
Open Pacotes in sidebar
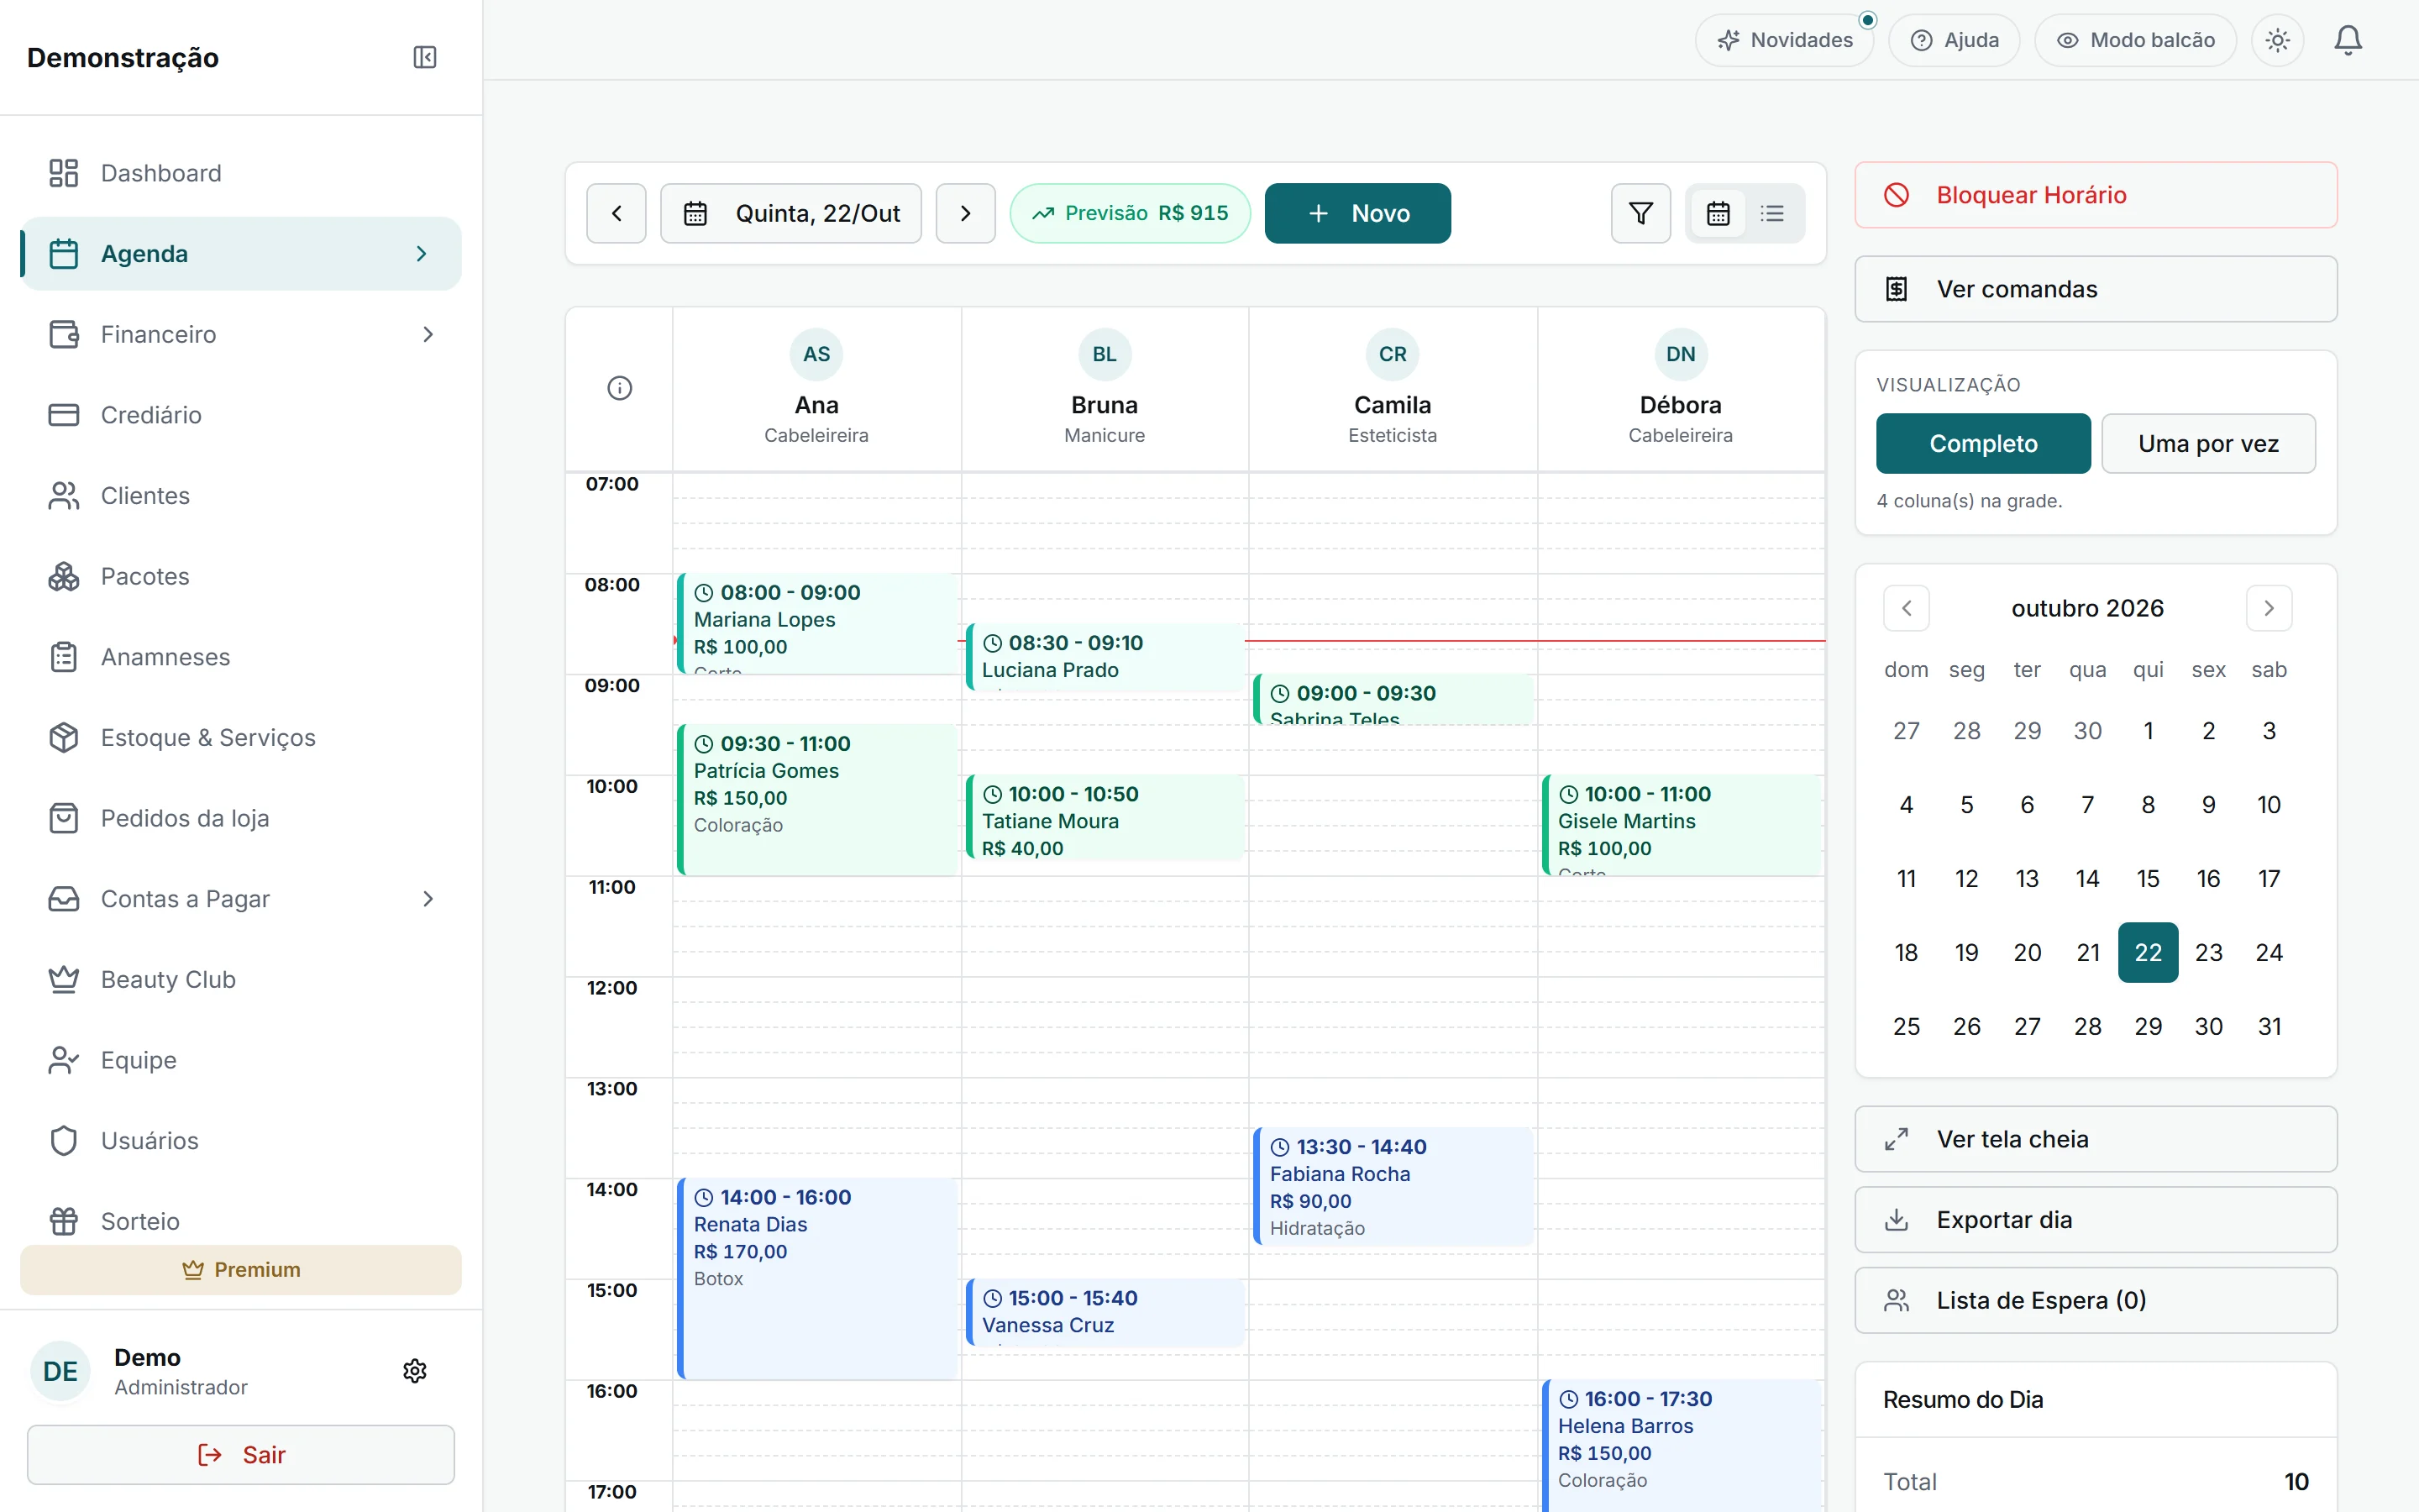[241, 577]
